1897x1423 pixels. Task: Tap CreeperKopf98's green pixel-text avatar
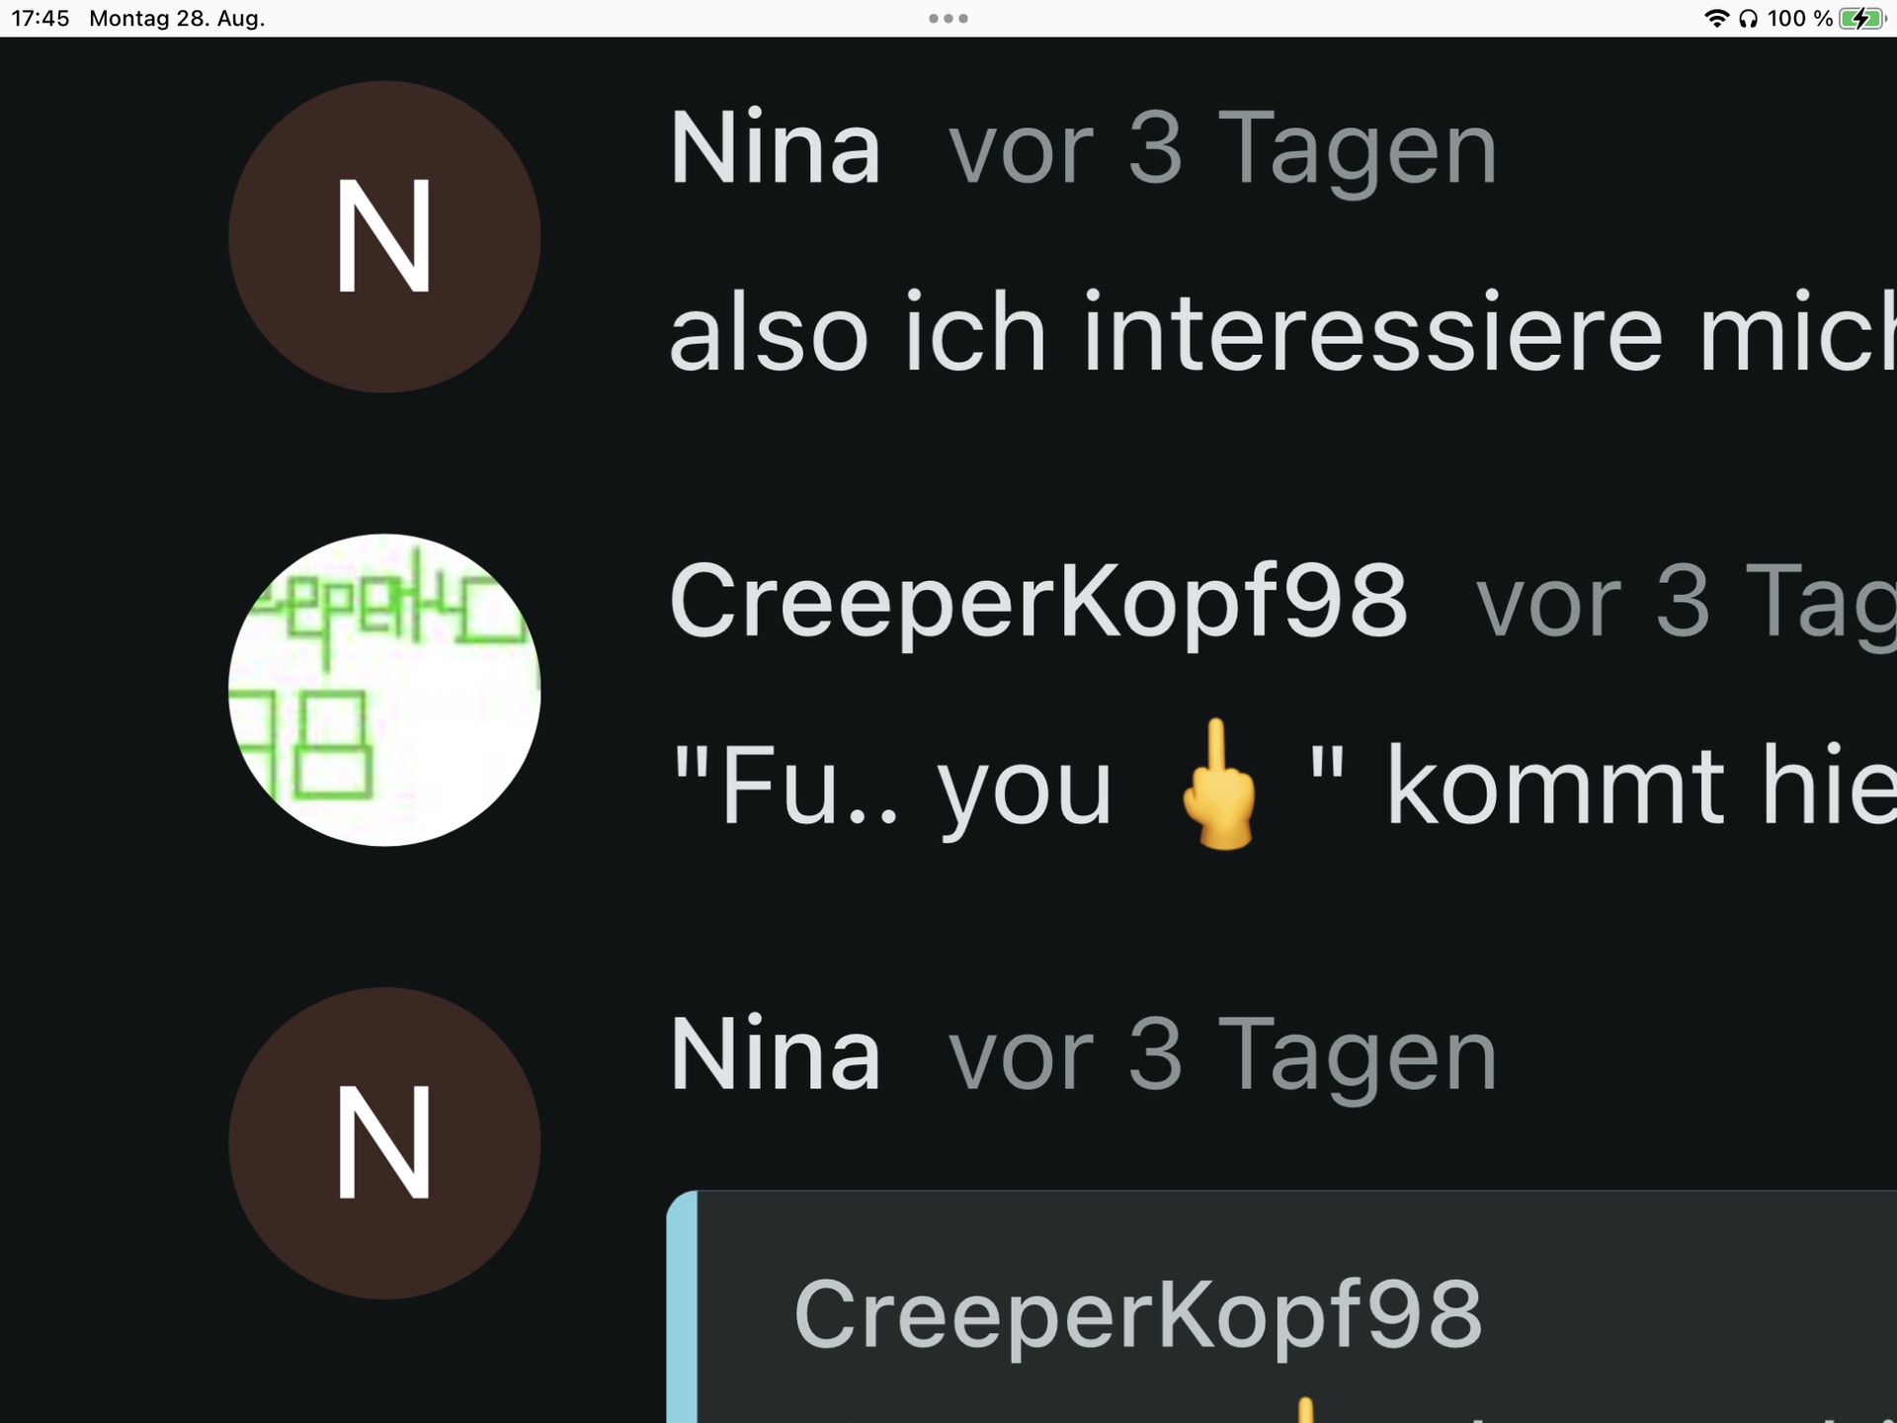point(384,690)
